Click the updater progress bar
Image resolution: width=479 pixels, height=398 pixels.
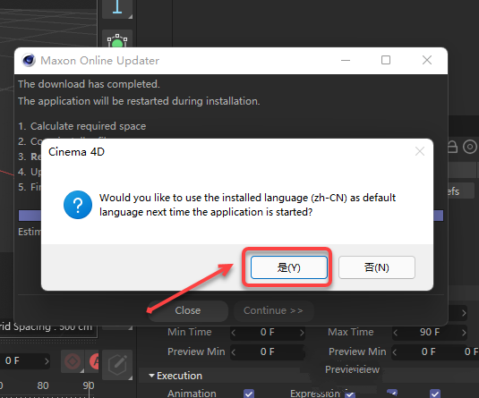(231, 216)
